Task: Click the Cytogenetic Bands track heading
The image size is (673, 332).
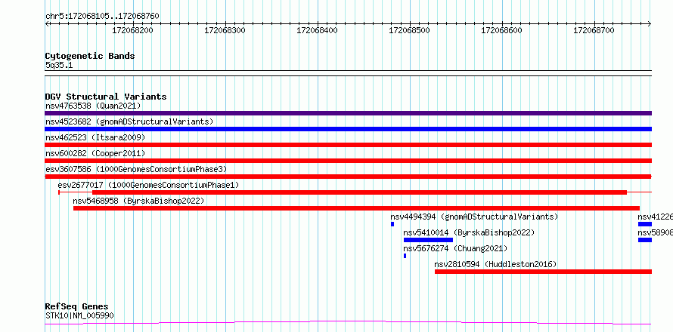Action: pos(90,56)
